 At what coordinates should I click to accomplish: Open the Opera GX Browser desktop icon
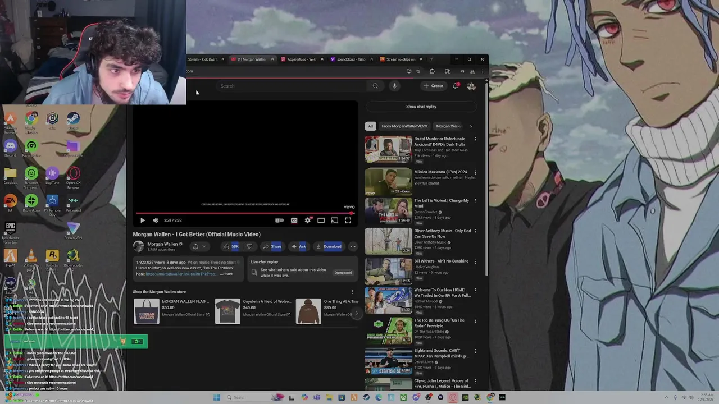(73, 176)
